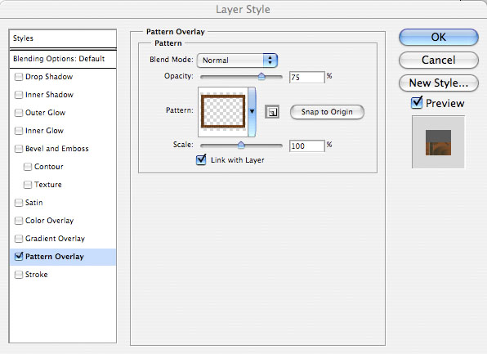The width and height of the screenshot is (487, 354).
Task: Tick the Inner Glow checkbox
Action: pyautogui.click(x=19, y=131)
